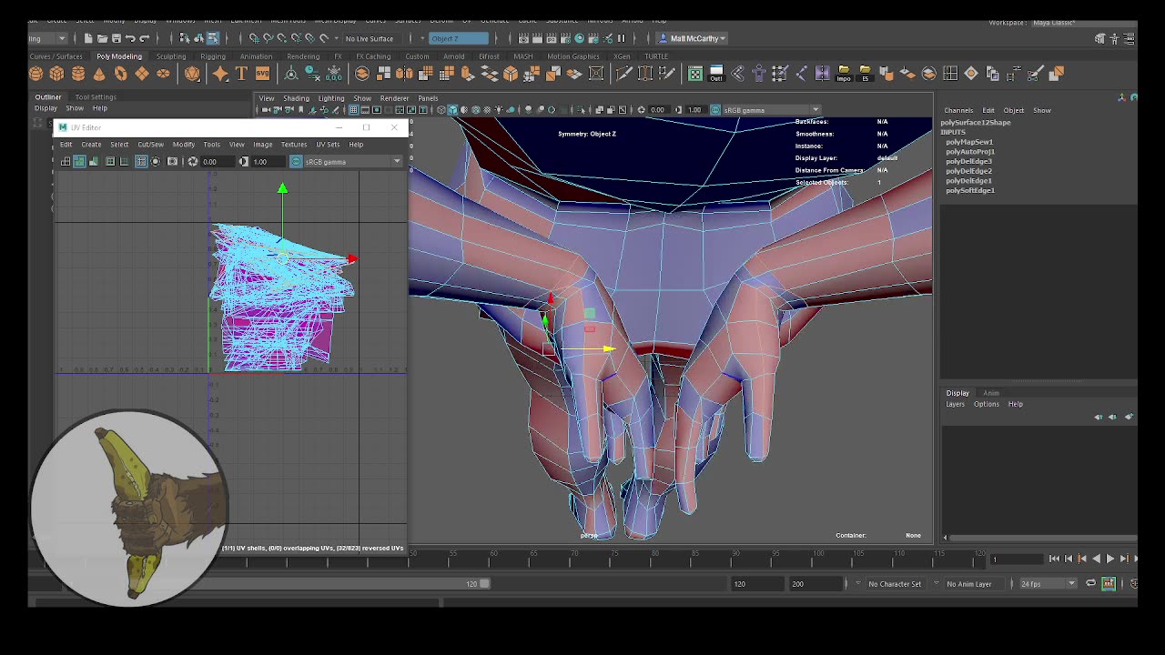Toggle viewport smooth shade all icon
Viewport: 1165px width, 655px height.
coord(452,110)
